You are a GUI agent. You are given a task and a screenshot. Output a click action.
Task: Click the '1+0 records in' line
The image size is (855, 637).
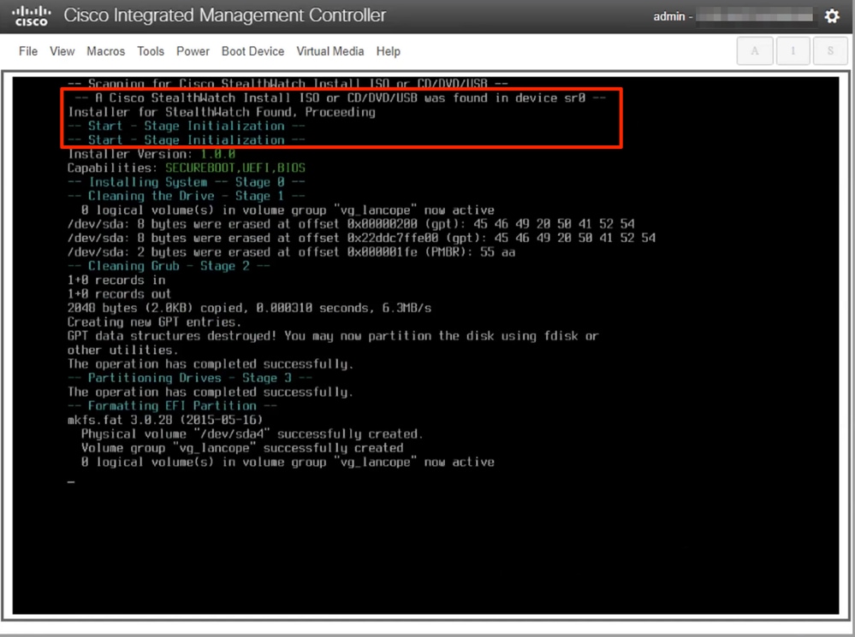coord(116,280)
